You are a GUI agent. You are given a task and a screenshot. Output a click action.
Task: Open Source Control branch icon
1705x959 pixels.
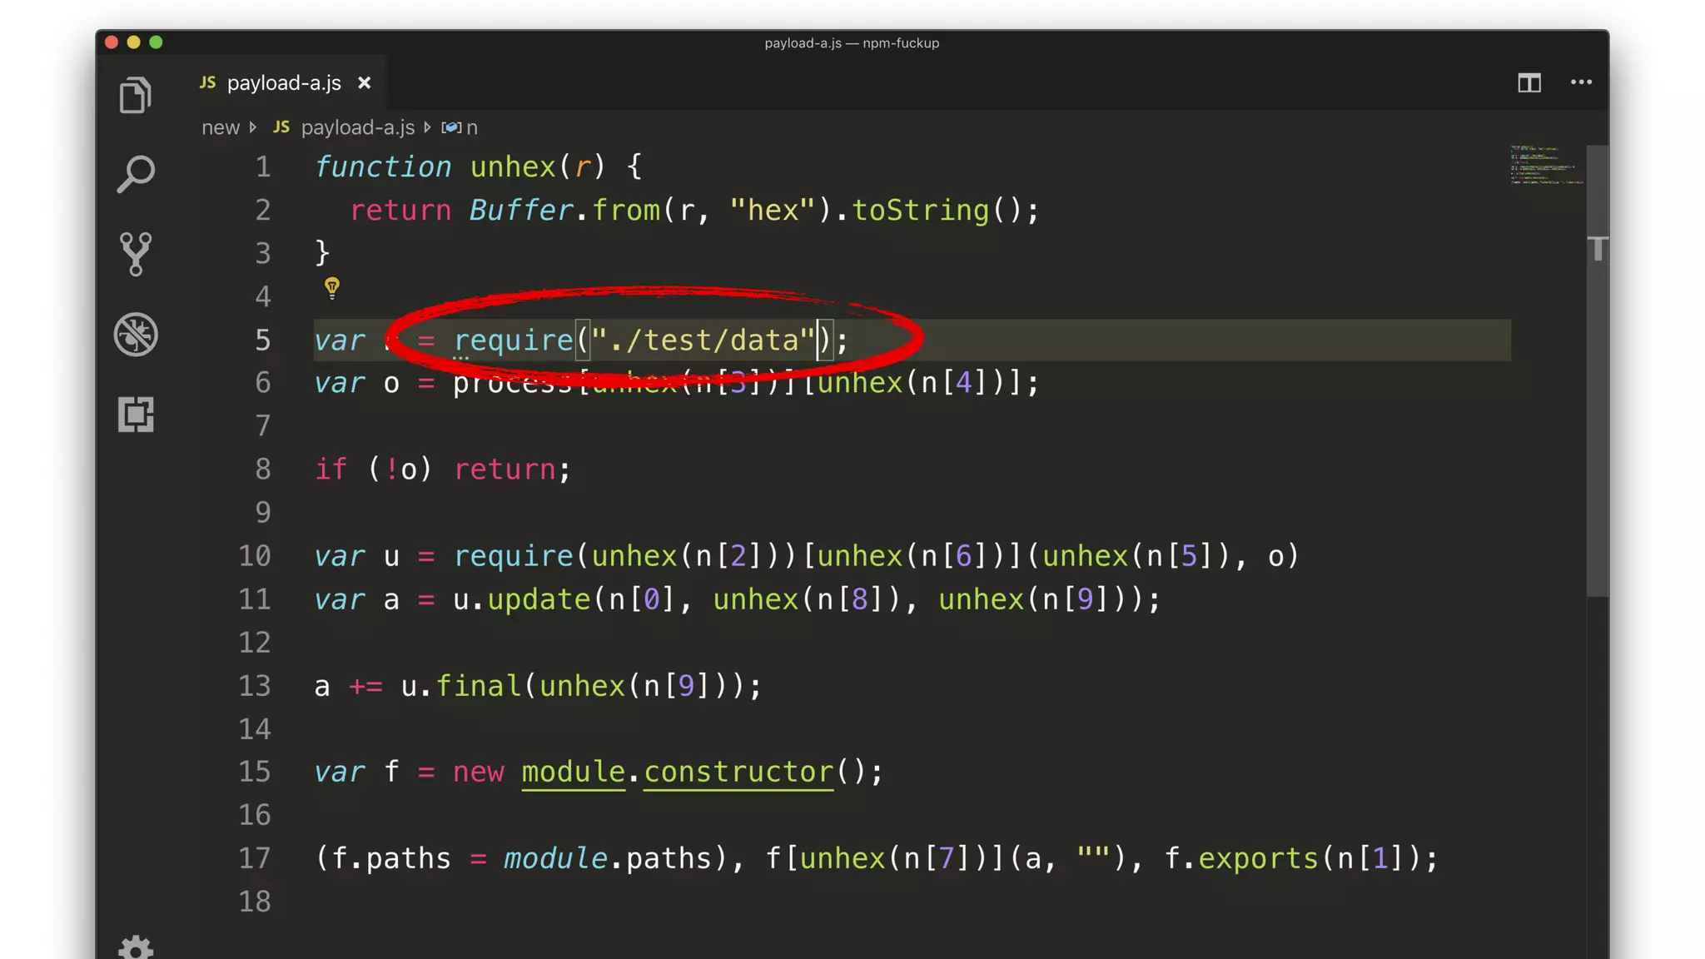click(x=136, y=254)
